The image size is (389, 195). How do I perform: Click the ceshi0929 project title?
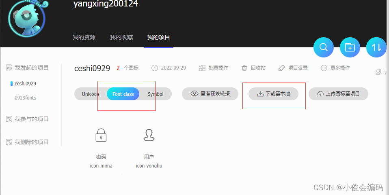coord(92,68)
